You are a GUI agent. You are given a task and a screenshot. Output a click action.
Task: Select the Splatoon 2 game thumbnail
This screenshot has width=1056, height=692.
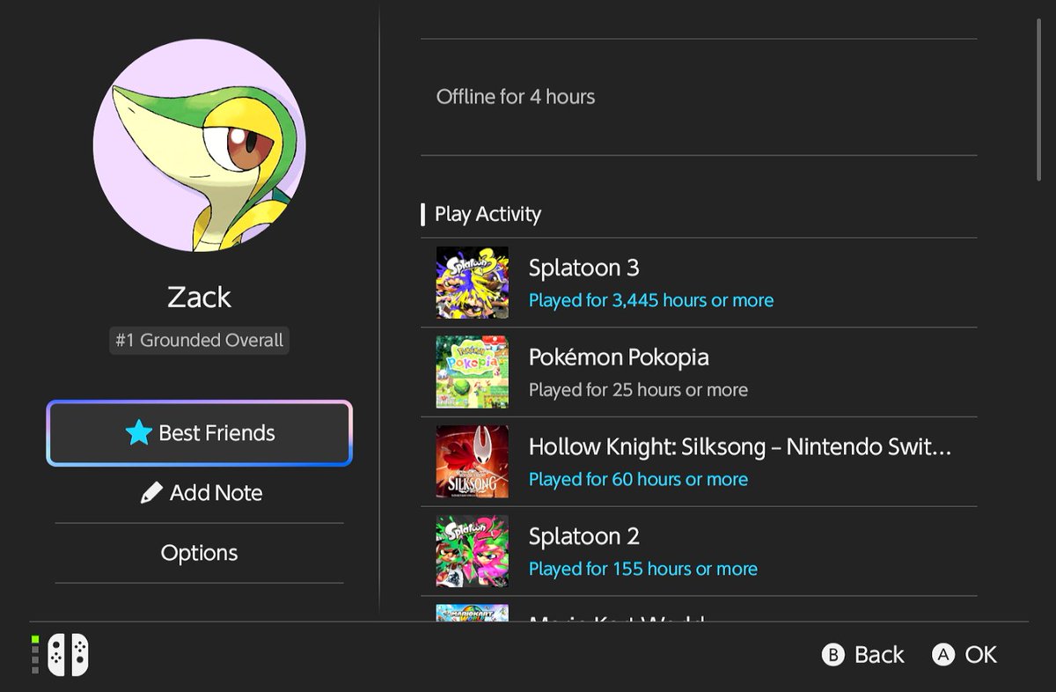point(473,552)
